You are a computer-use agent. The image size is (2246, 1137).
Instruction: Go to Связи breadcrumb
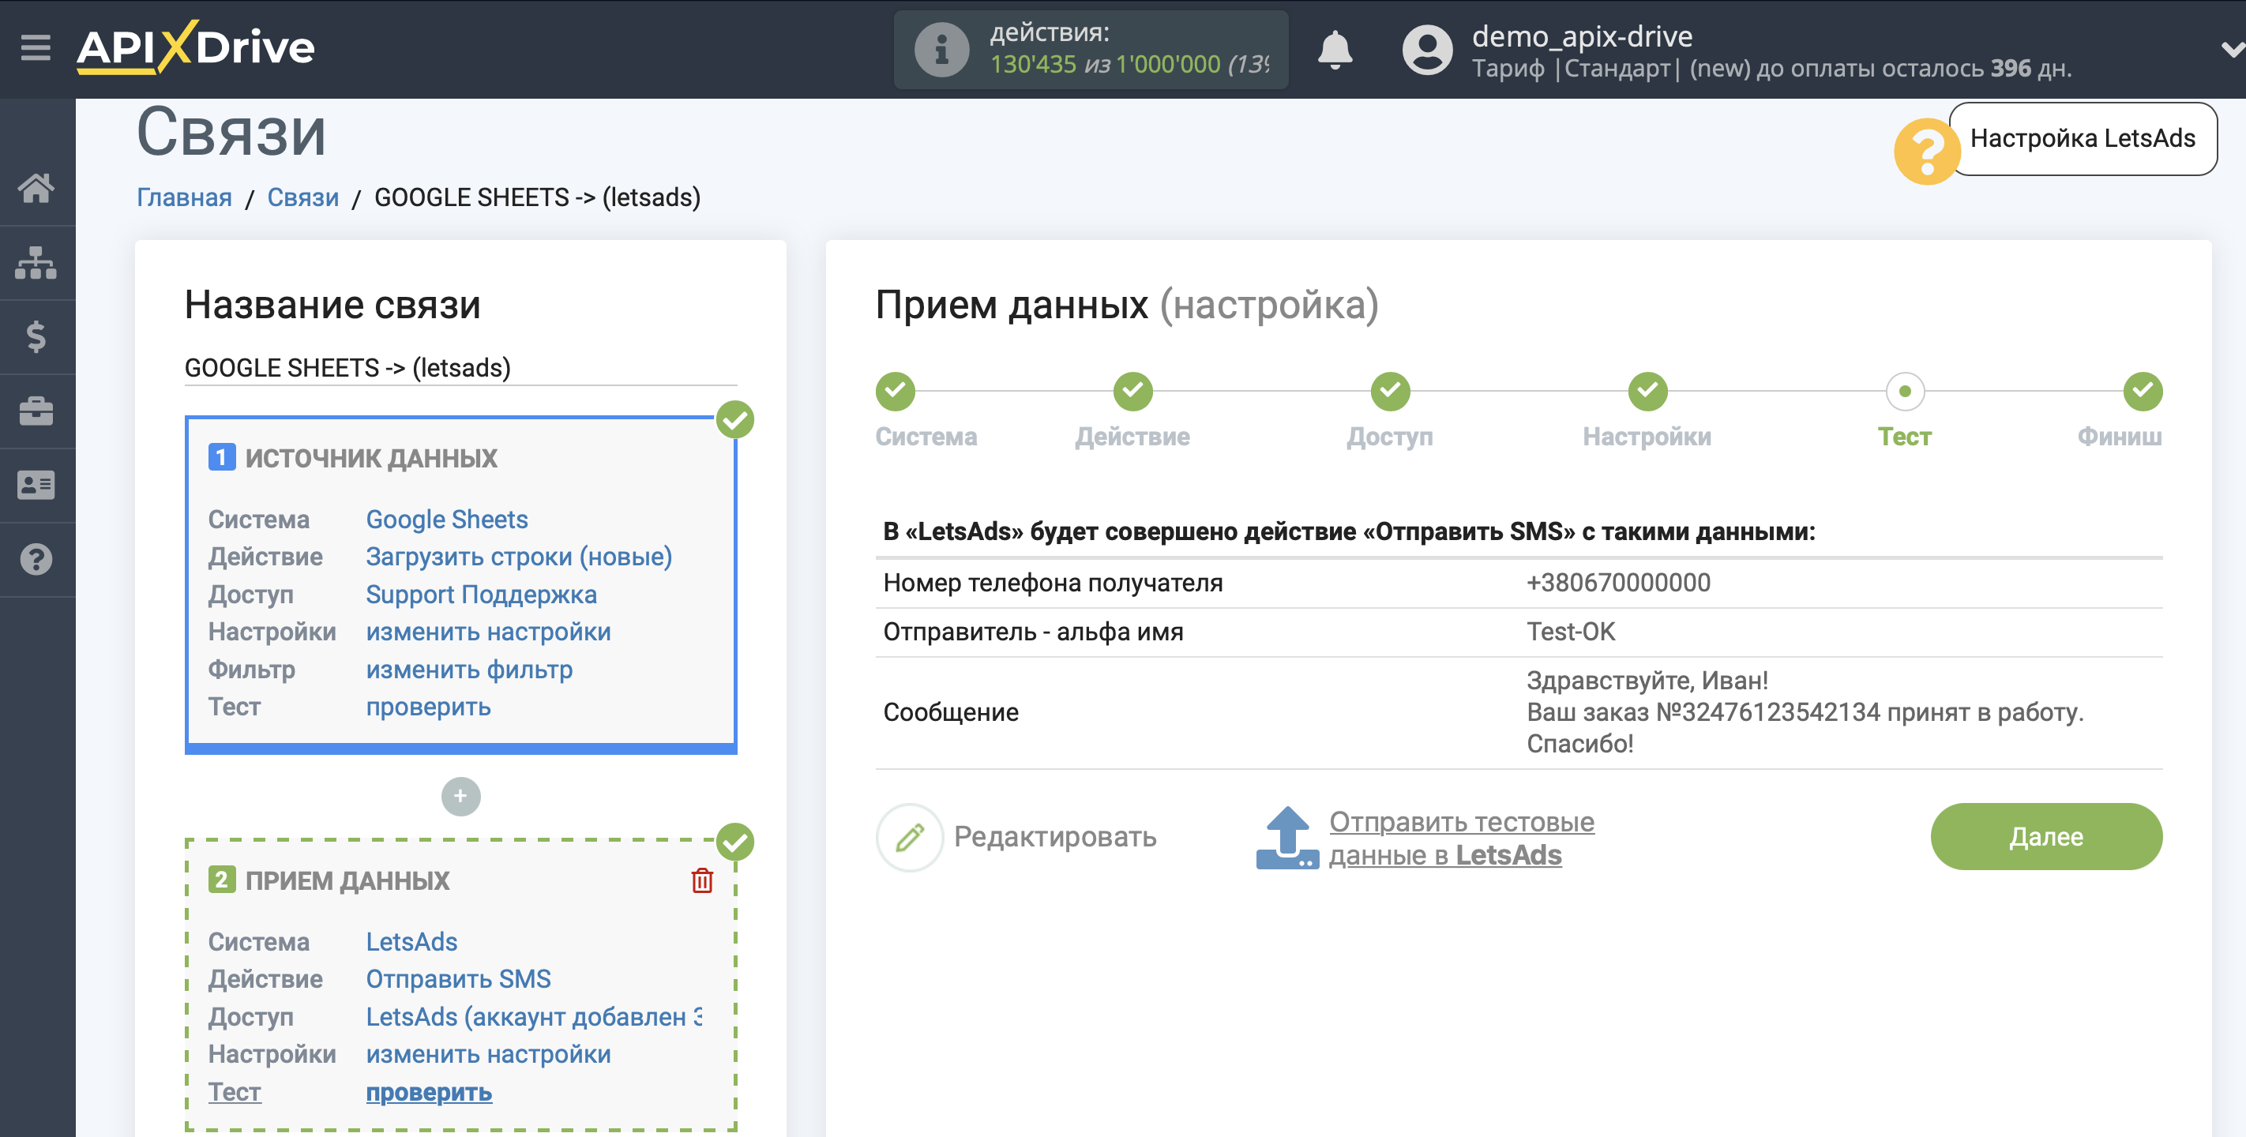coord(302,197)
